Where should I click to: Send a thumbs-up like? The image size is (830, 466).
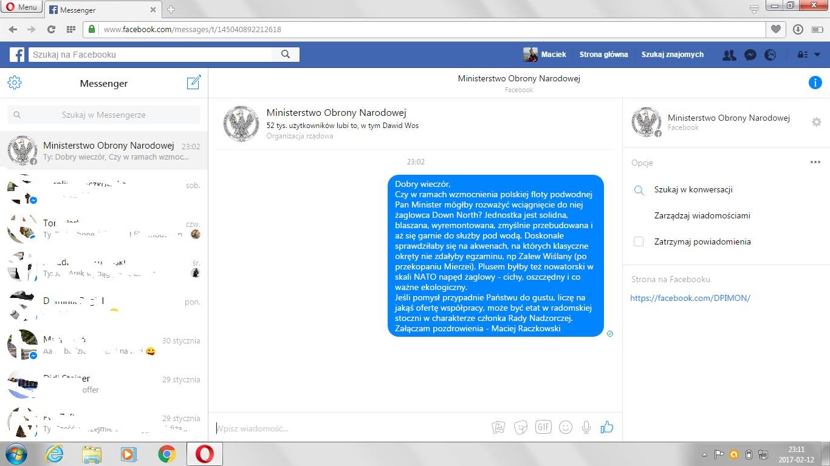tap(606, 427)
